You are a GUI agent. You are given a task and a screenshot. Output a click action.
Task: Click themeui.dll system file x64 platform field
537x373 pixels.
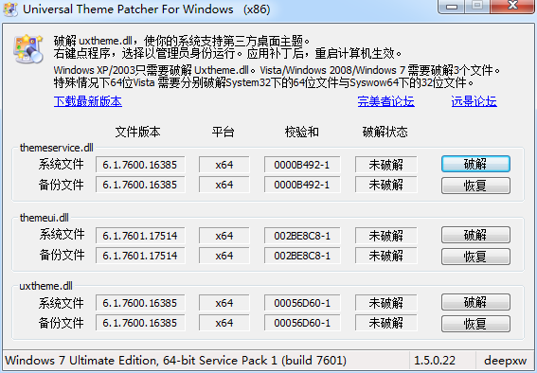[x=224, y=236]
